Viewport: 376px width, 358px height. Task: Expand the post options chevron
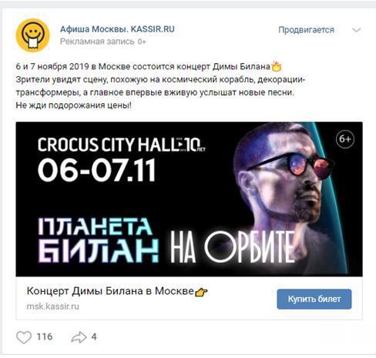point(356,30)
